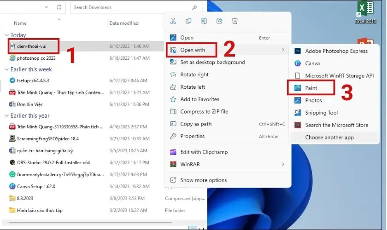
Task: Select the dien-thoai-vui file
Action: [32, 46]
